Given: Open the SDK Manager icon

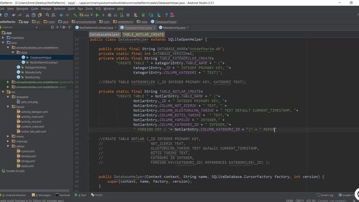Looking at the screenshot, I should coord(159,15).
